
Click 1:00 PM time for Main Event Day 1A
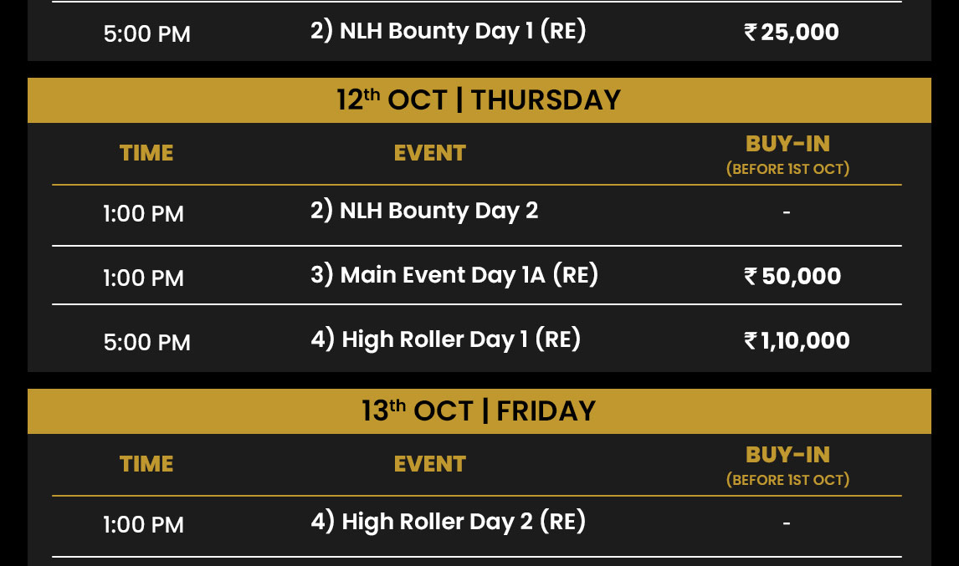coord(143,278)
